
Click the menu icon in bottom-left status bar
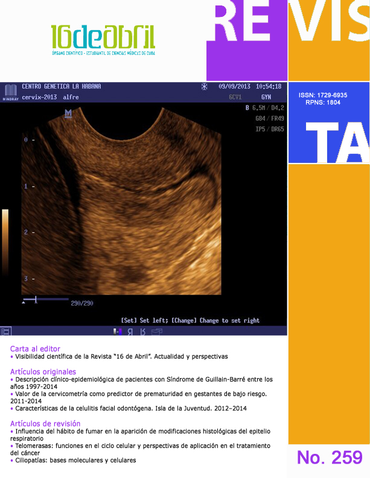point(5,331)
